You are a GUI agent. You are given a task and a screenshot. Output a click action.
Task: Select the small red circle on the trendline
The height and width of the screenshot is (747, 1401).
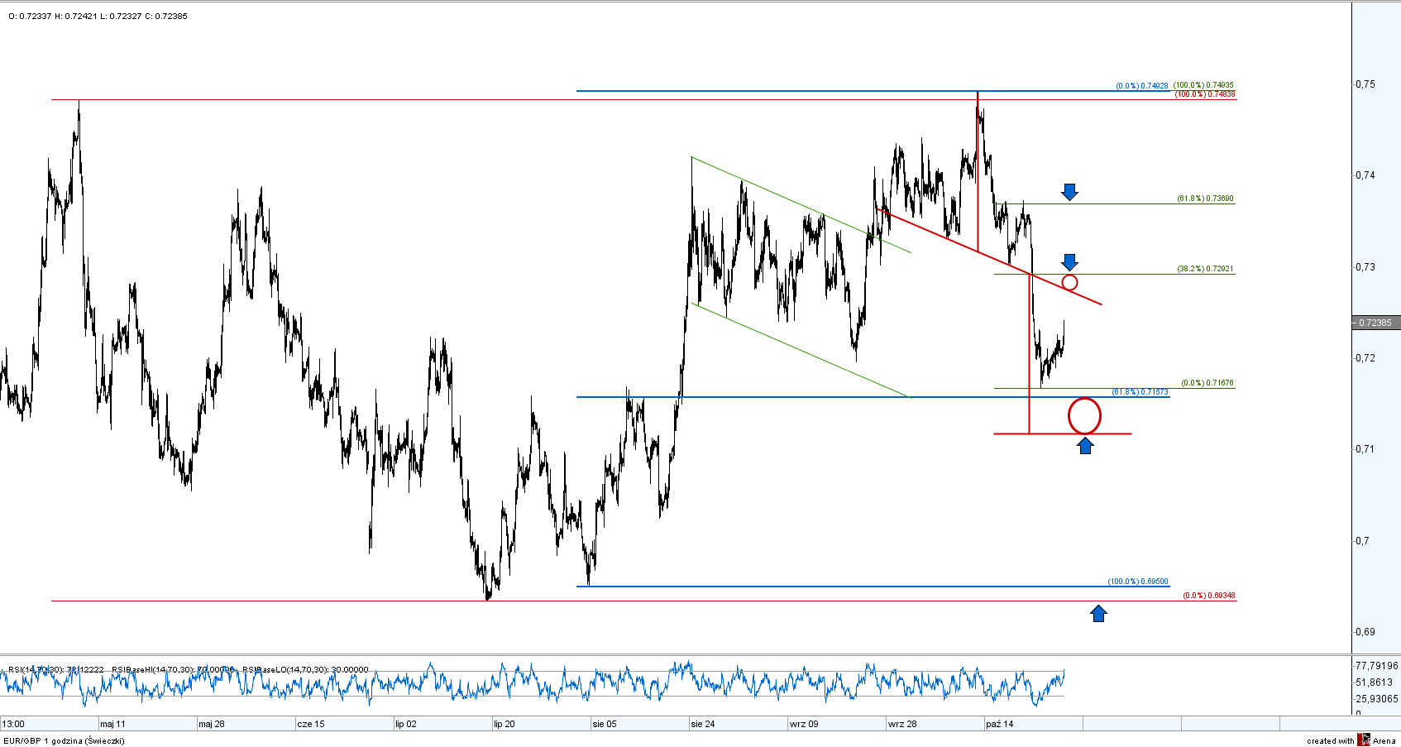point(1069,283)
